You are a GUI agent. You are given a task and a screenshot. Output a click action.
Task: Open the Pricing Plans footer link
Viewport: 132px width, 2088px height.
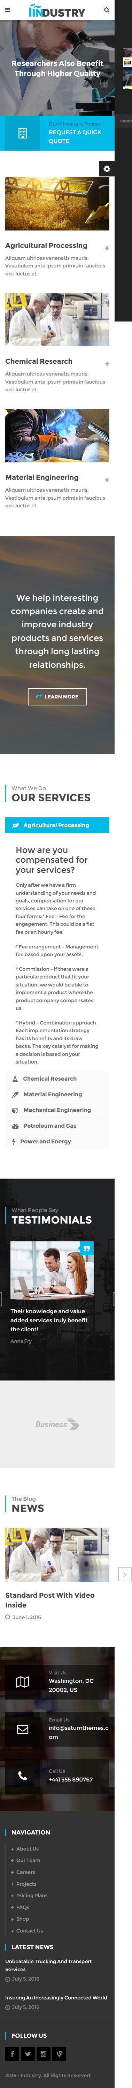point(32,1895)
